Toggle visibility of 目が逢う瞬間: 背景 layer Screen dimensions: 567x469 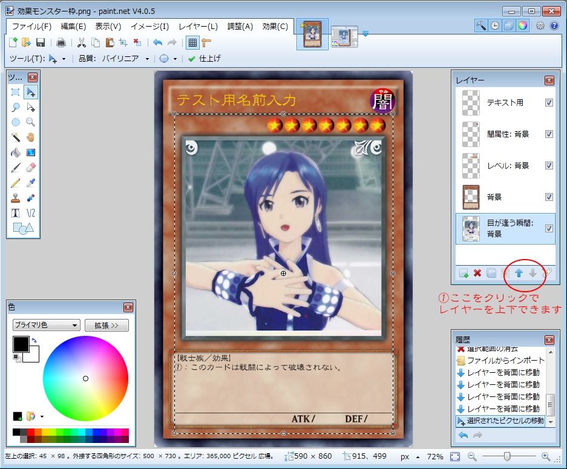tap(549, 229)
